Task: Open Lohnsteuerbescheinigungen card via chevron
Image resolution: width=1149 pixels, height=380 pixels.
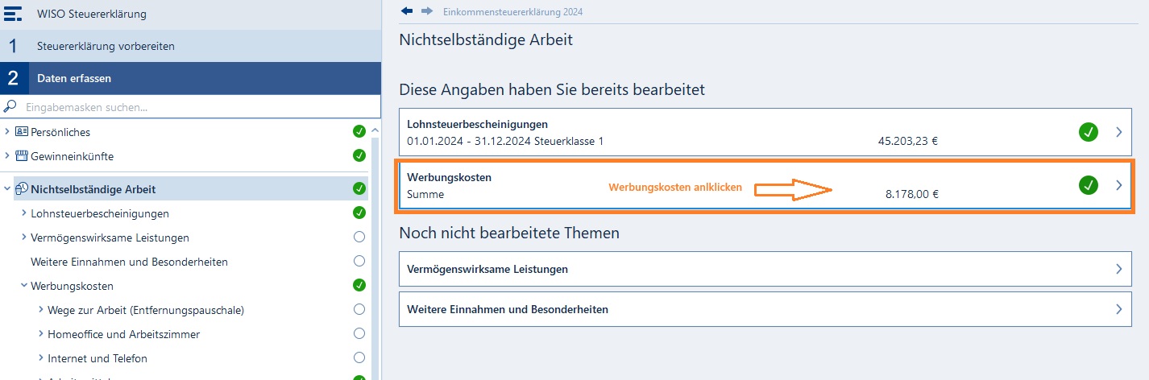Action: pyautogui.click(x=1118, y=132)
